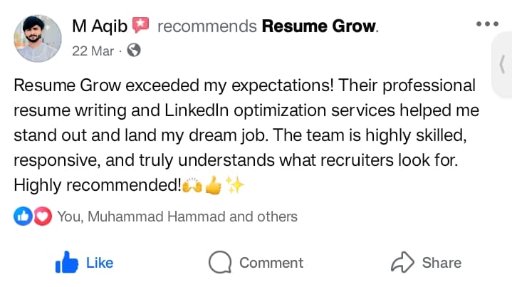Click the Share arrow icon

(x=403, y=263)
